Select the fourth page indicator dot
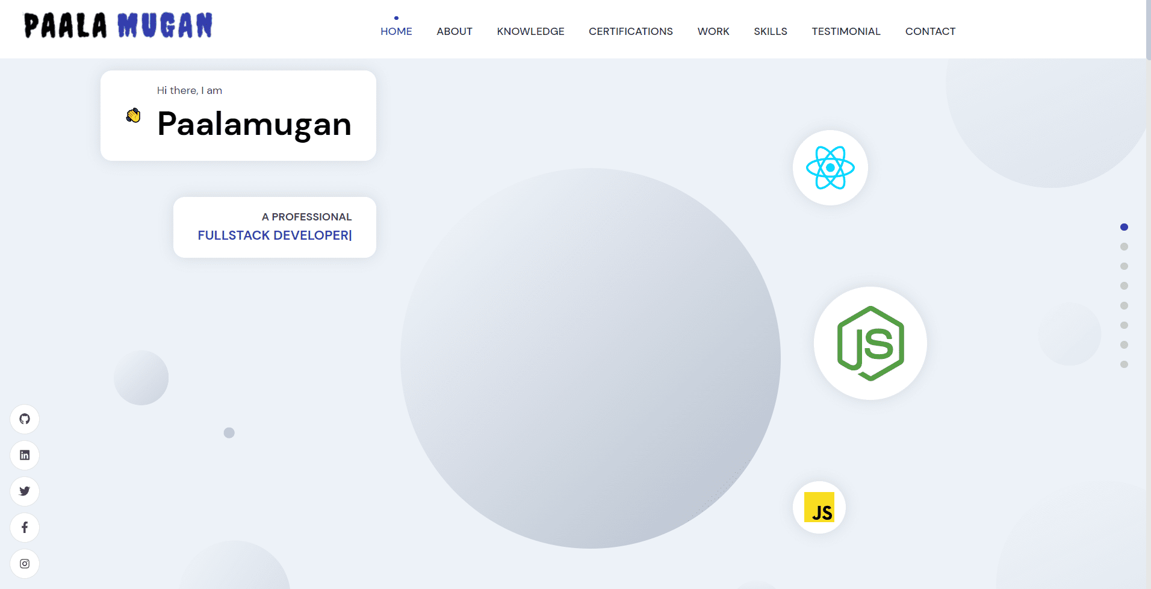Viewport: 1151px width, 589px height. click(x=1124, y=286)
